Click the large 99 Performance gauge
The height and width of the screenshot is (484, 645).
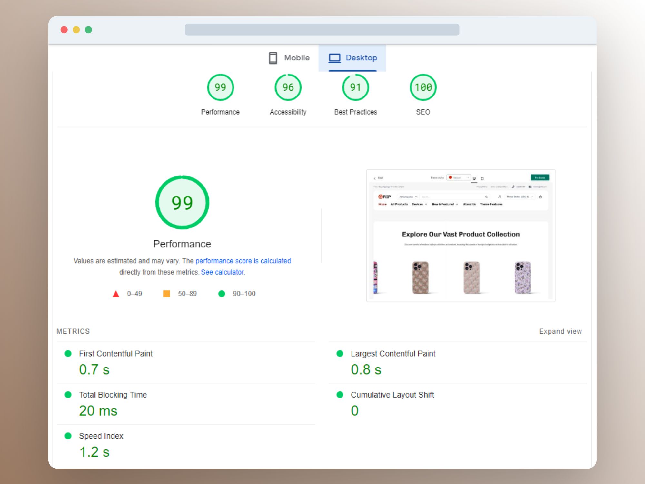(182, 202)
